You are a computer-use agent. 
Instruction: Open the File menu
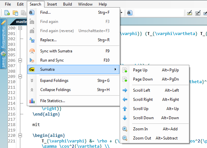tap(8, 4)
